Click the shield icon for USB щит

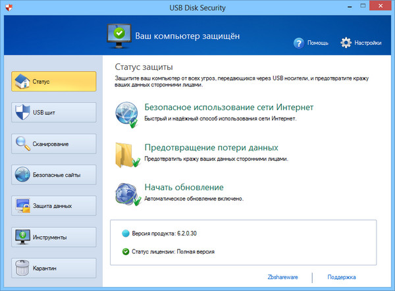click(22, 113)
